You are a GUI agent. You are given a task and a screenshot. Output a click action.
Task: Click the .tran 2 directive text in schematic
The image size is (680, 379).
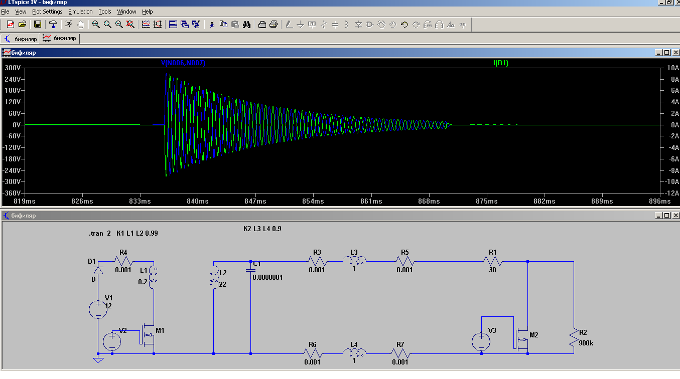[99, 233]
